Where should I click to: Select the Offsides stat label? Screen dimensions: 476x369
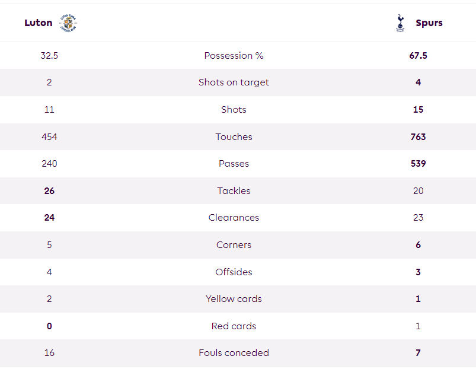tap(234, 272)
